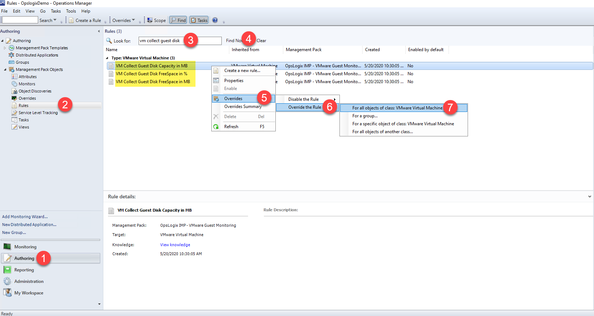Click the help question mark toolbar icon
The height and width of the screenshot is (316, 594).
point(215,20)
